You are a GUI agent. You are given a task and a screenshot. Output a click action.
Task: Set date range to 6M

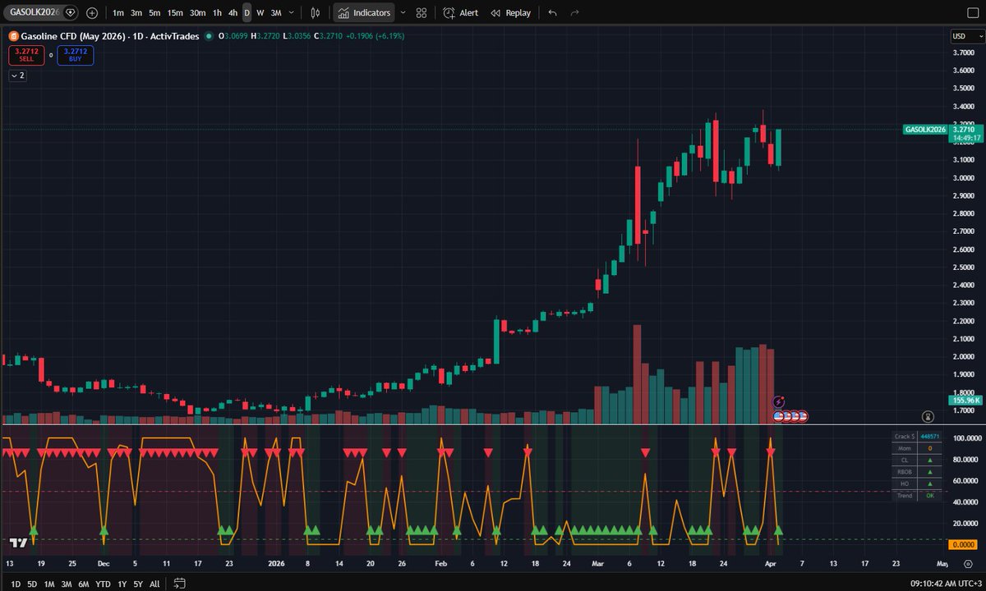(84, 584)
